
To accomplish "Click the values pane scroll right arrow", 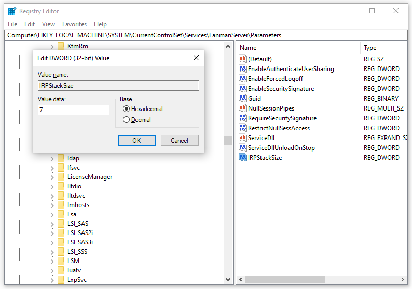I will click(x=402, y=279).
